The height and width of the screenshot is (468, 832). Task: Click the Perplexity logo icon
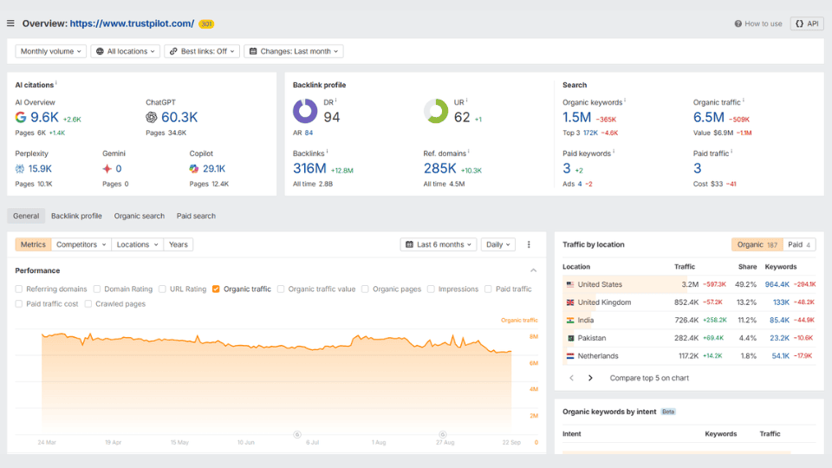[x=20, y=169]
